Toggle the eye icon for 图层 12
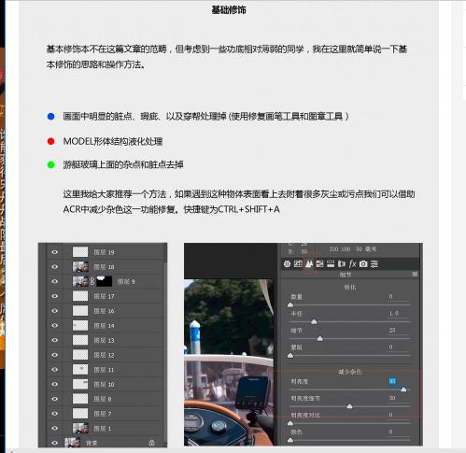466x453 pixels. 55,355
